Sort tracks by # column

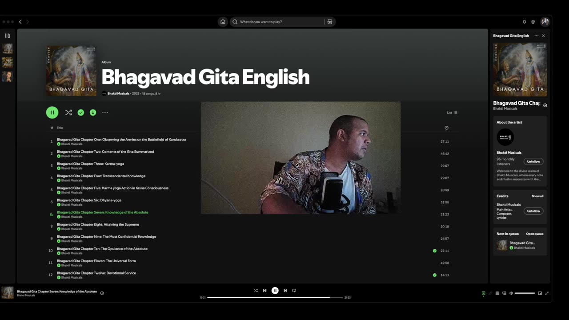coord(52,128)
